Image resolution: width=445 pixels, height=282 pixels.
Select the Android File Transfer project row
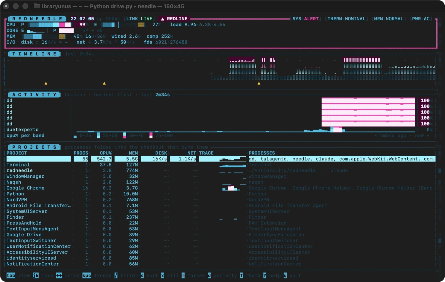pos(221,206)
